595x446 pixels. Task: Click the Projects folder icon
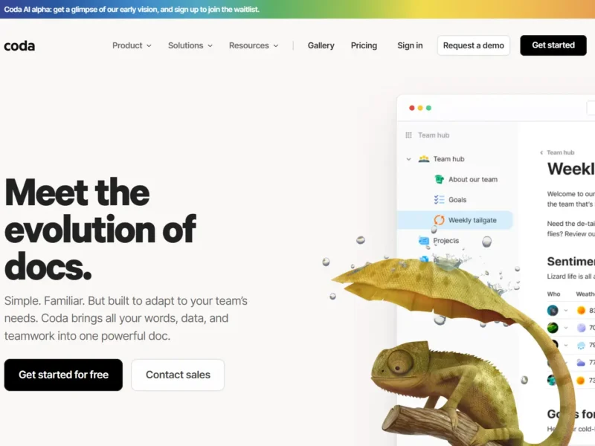[x=423, y=240]
